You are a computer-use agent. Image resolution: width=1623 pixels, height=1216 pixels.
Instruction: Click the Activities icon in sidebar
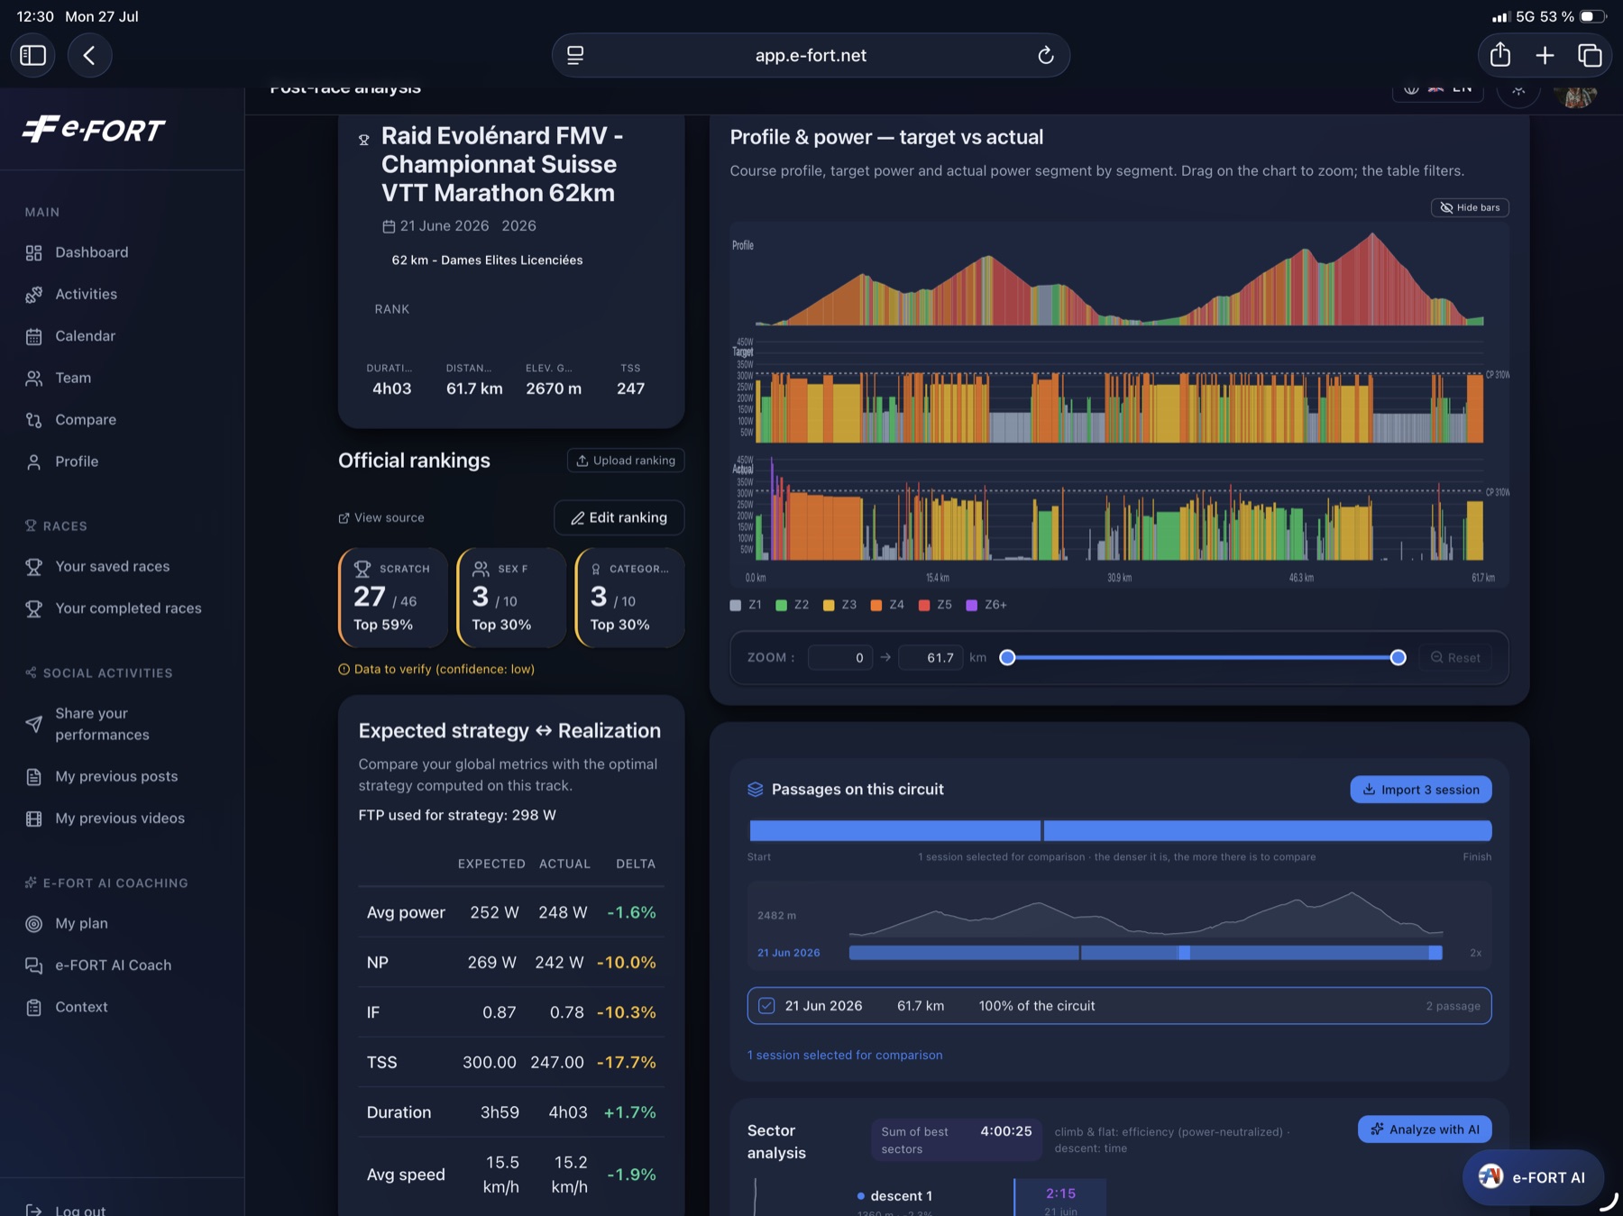(x=33, y=294)
